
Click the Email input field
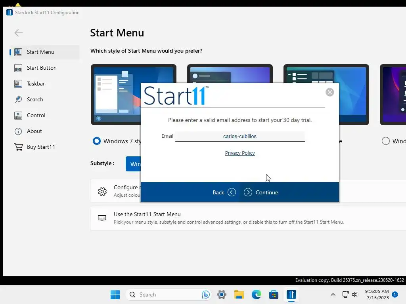click(x=240, y=137)
